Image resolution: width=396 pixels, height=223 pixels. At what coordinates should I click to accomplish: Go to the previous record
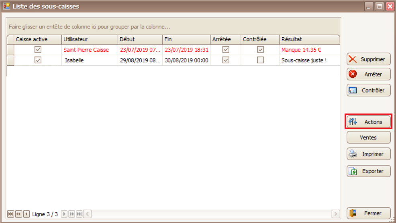[x=26, y=214]
